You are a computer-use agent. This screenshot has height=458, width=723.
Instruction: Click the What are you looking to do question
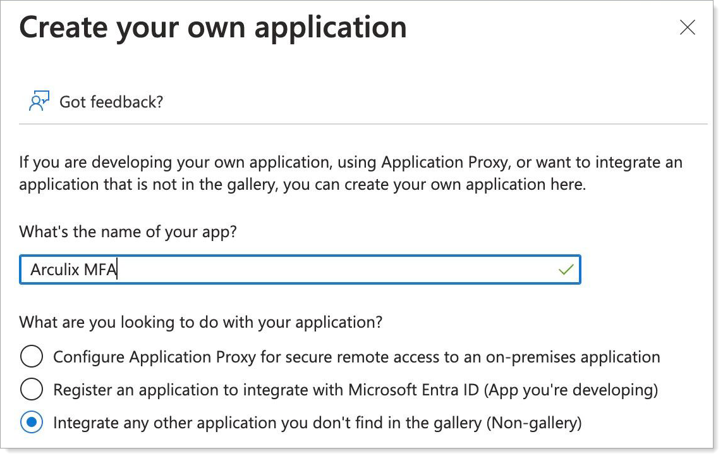coord(201,322)
